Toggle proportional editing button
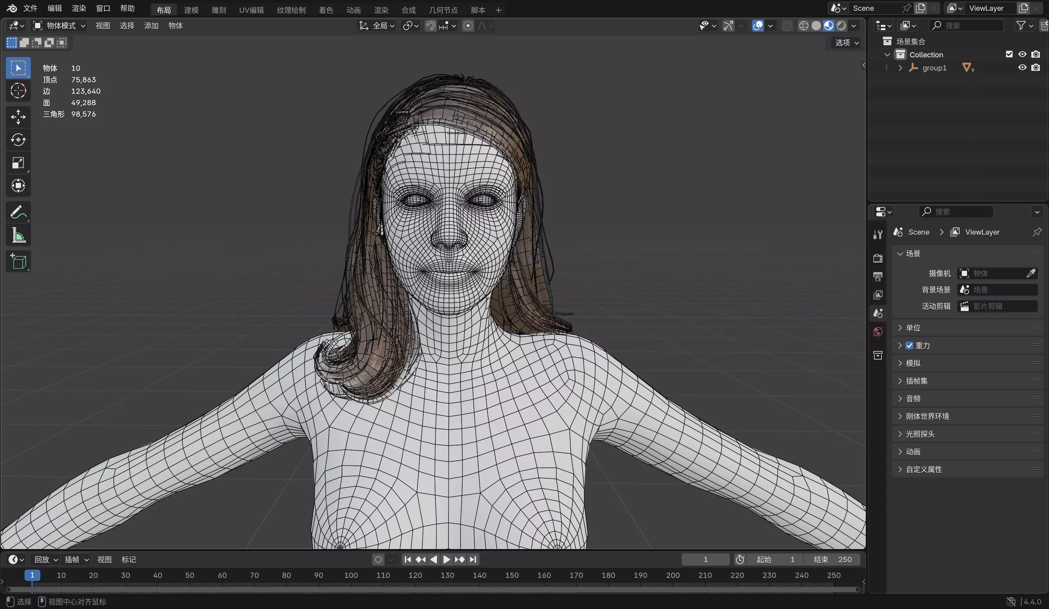 (x=468, y=26)
